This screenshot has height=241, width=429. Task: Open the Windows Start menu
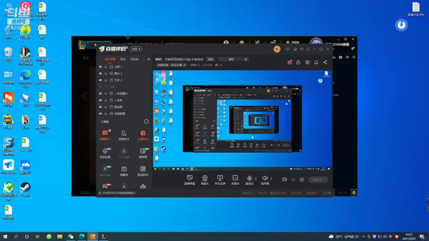tap(5, 237)
